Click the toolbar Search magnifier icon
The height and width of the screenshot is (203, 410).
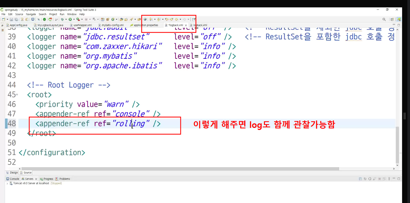(384, 19)
